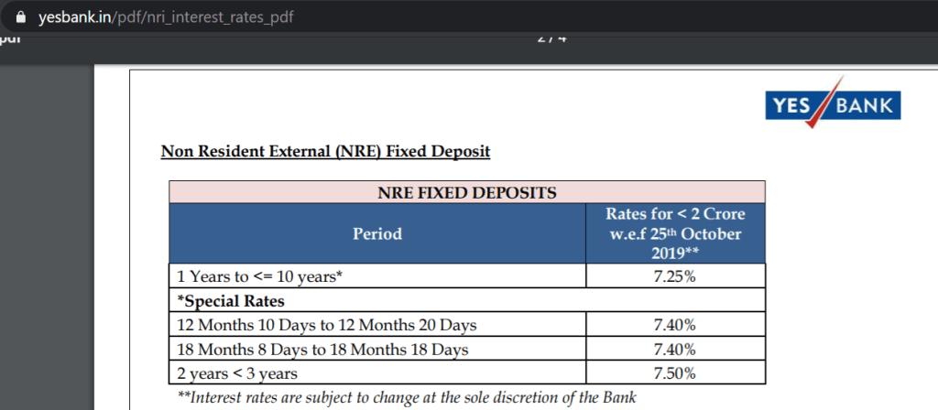938x410 pixels.
Task: Click the 7.50% rate cell
Action: (675, 373)
